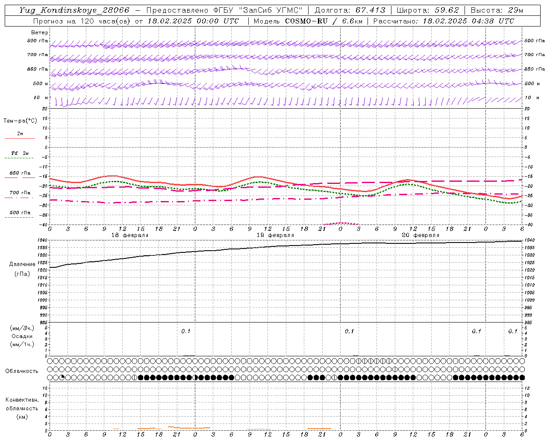This screenshot has height=438, width=547.
Task: Click the "(гПа)" pressure unit label
Action: 22,274
